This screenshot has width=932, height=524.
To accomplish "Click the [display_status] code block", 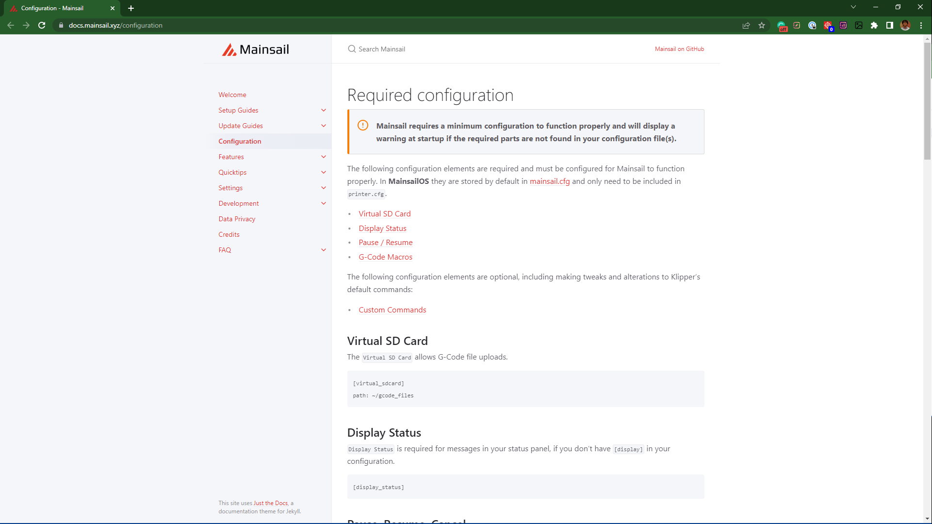I will (525, 487).
